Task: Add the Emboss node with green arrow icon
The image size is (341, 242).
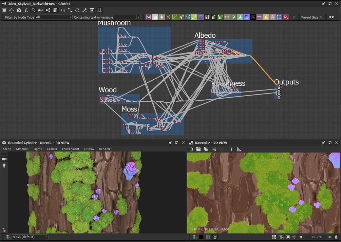Action: 194,17
